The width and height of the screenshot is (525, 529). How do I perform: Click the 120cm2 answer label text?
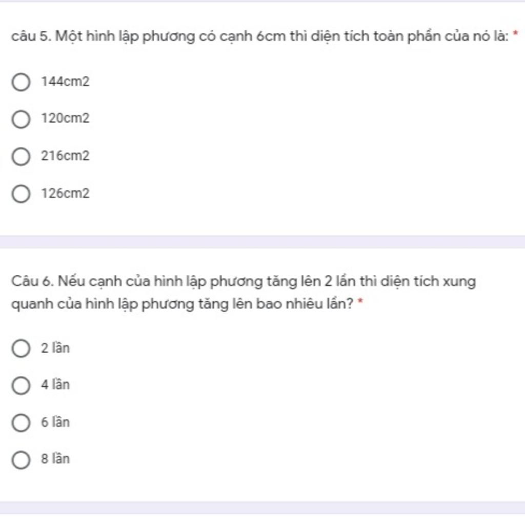click(65, 118)
